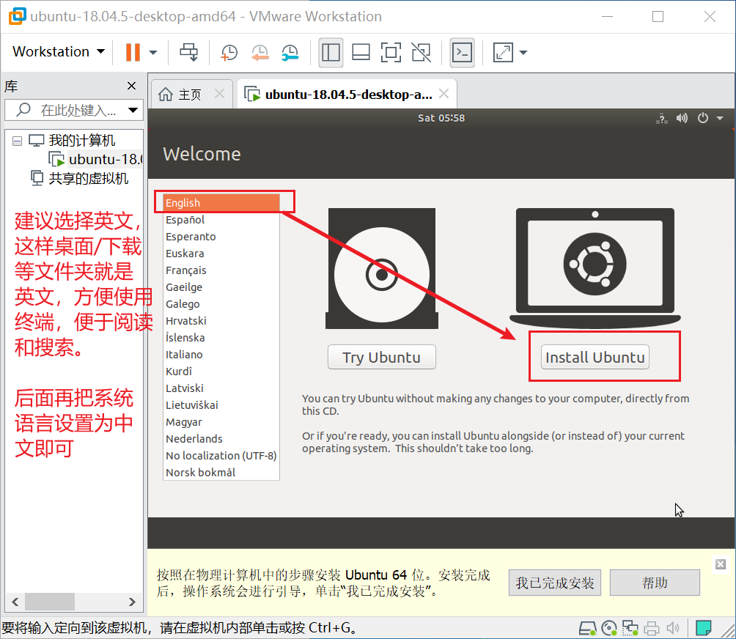Click the Install Ubuntu button

coord(595,357)
